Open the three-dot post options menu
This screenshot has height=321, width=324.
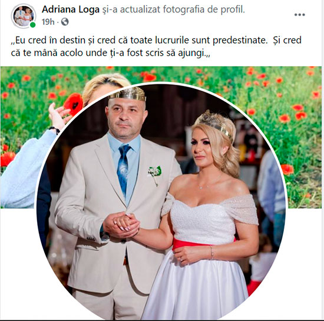tap(300, 15)
